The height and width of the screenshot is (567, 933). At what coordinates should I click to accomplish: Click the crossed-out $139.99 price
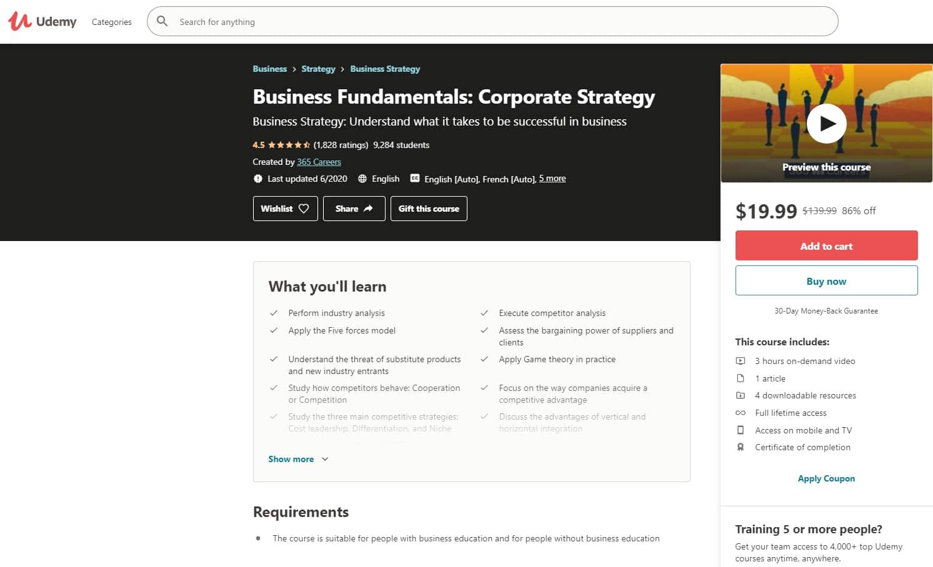pyautogui.click(x=819, y=211)
